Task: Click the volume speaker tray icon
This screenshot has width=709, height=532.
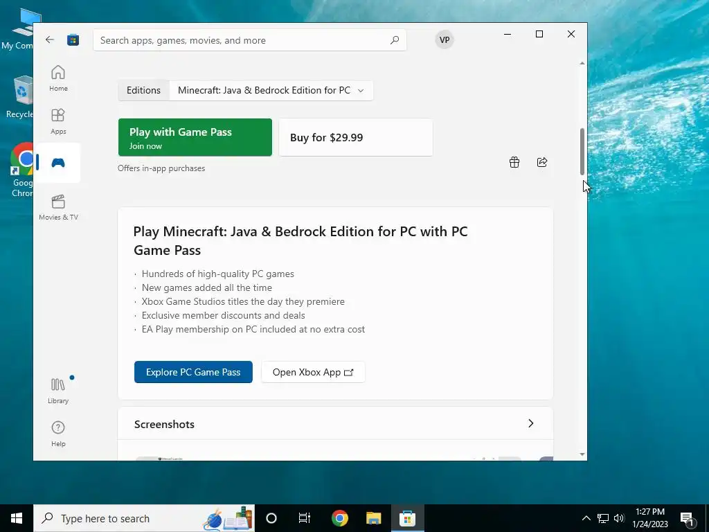Action: click(619, 518)
